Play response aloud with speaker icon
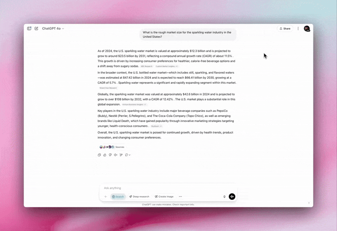The image size is (337, 231). (x=115, y=155)
